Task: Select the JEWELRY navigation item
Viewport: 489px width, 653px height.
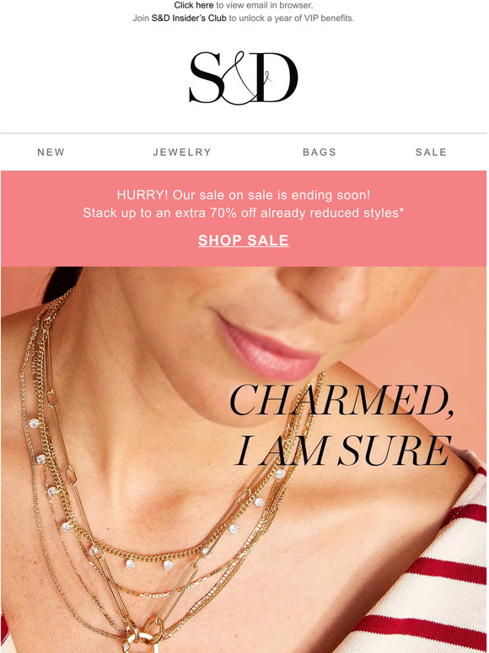Action: click(x=182, y=153)
